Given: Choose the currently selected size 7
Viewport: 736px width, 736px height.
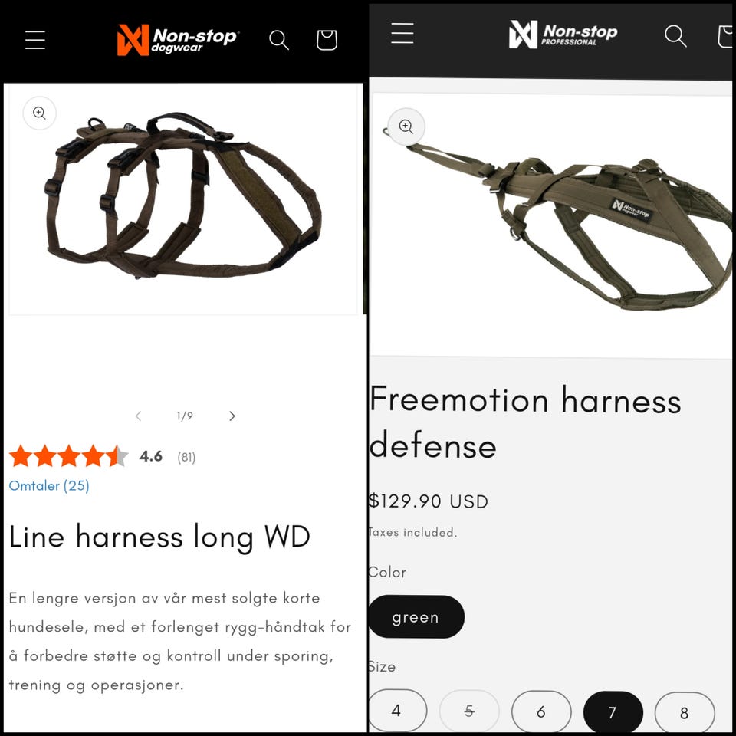Looking at the screenshot, I should (x=613, y=712).
